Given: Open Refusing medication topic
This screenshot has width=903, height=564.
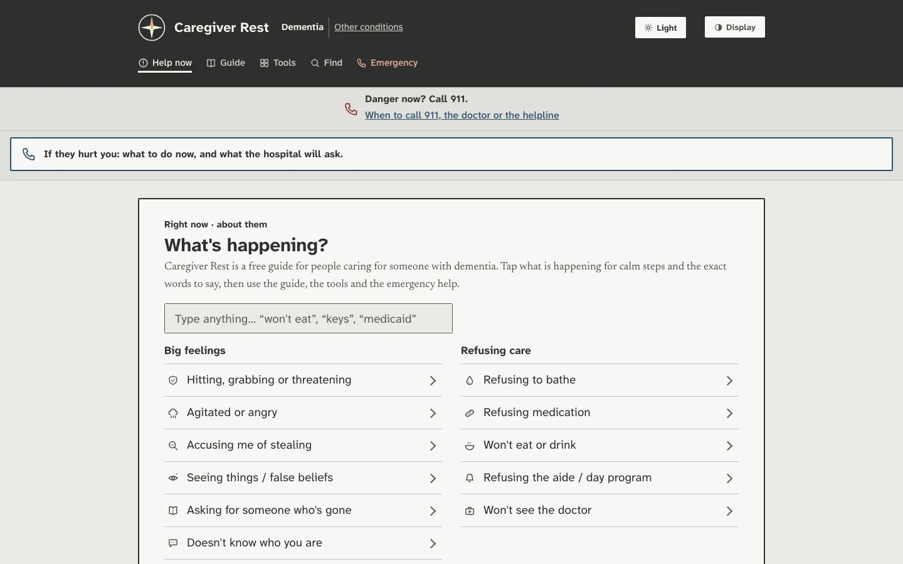Looking at the screenshot, I should click(599, 413).
